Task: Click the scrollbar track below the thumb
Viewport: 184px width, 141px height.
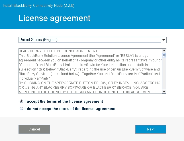Action: coord(164,74)
